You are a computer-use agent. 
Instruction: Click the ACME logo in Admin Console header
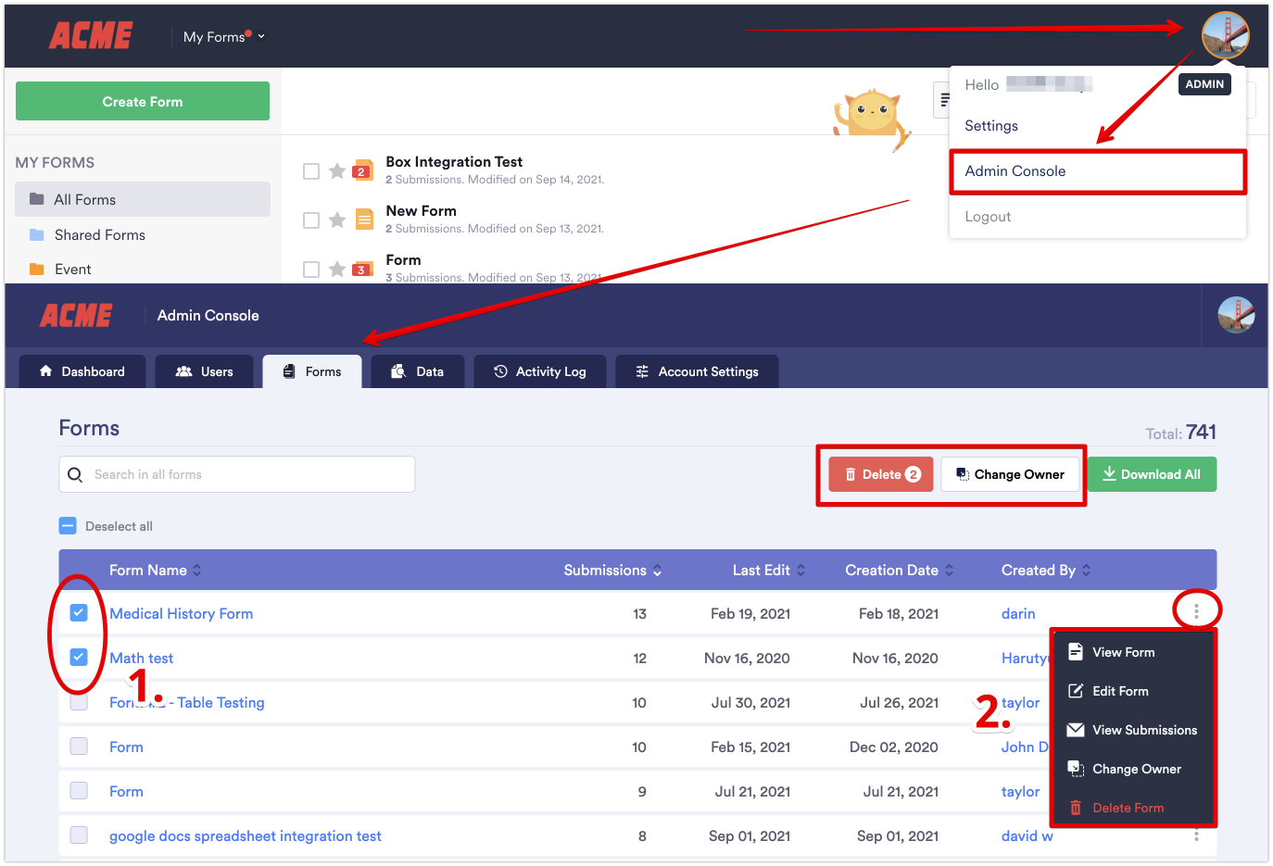point(76,316)
